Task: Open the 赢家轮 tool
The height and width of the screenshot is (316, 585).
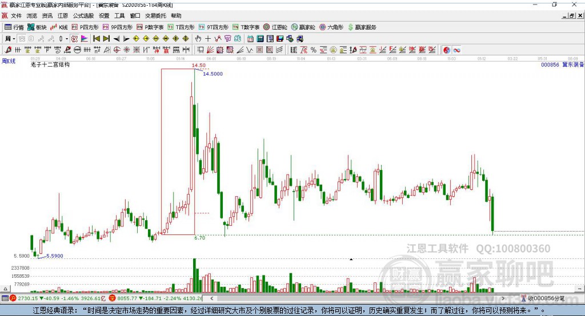Action: [x=303, y=27]
